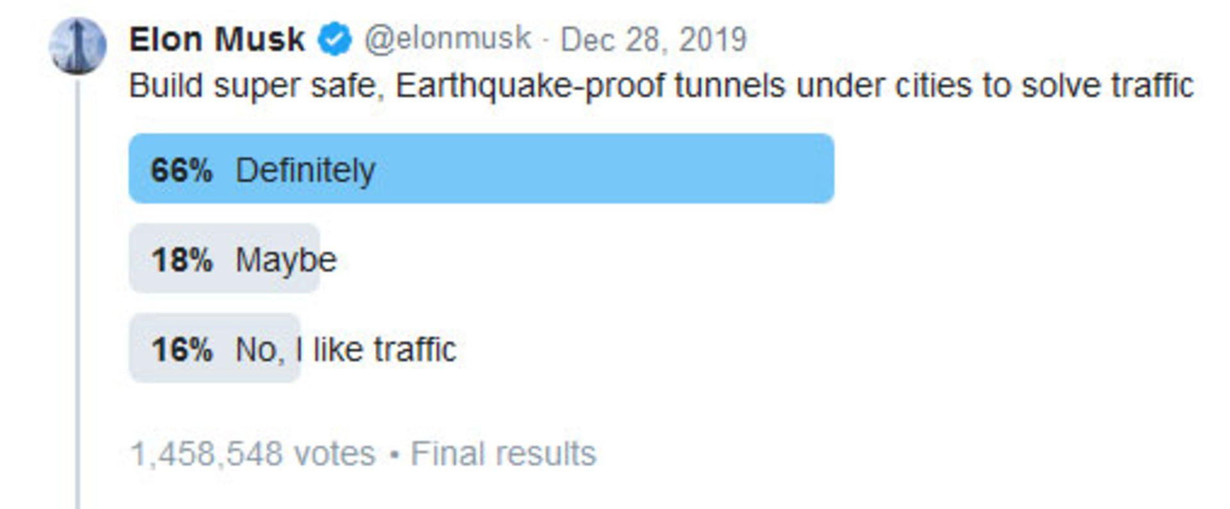Screen dimensions: 1230x509
Task: Open Elon Musk's rocket profile avatar
Action: coord(78,46)
